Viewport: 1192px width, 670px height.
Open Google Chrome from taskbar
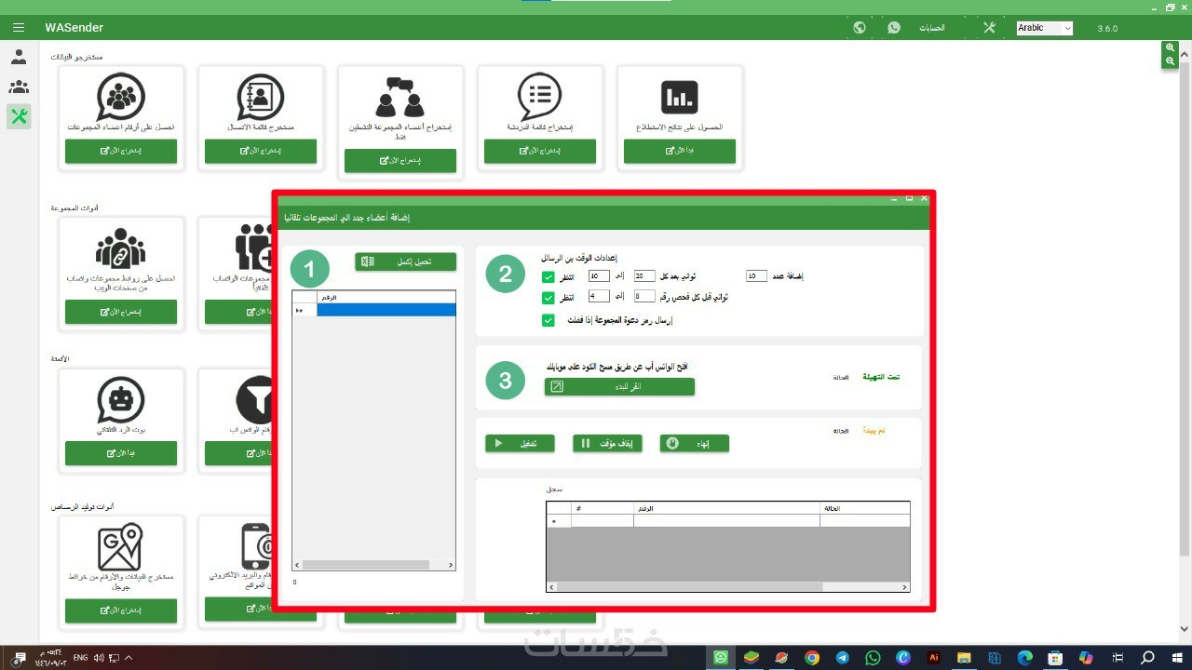(x=812, y=658)
